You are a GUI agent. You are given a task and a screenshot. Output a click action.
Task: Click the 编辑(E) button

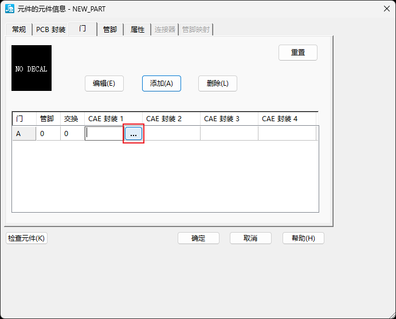[x=104, y=83]
